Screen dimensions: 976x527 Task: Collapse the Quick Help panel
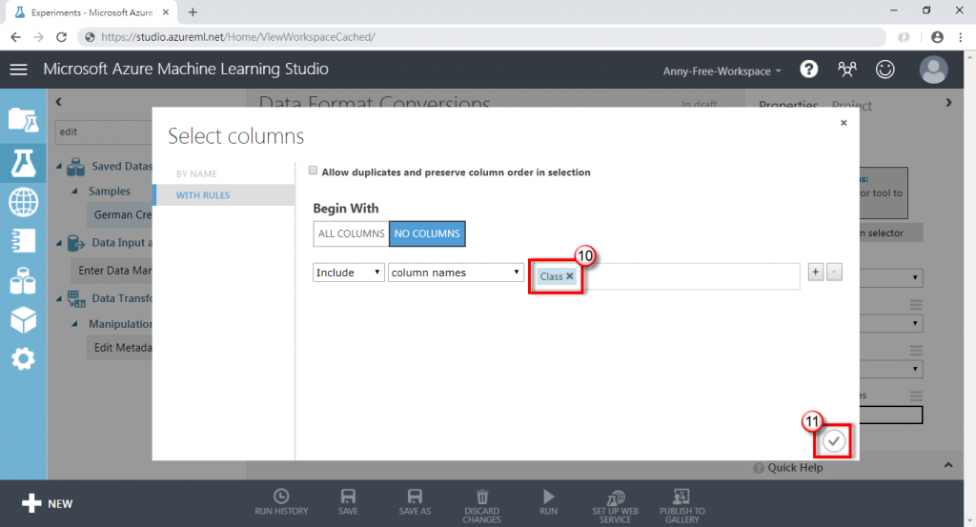[x=948, y=465]
